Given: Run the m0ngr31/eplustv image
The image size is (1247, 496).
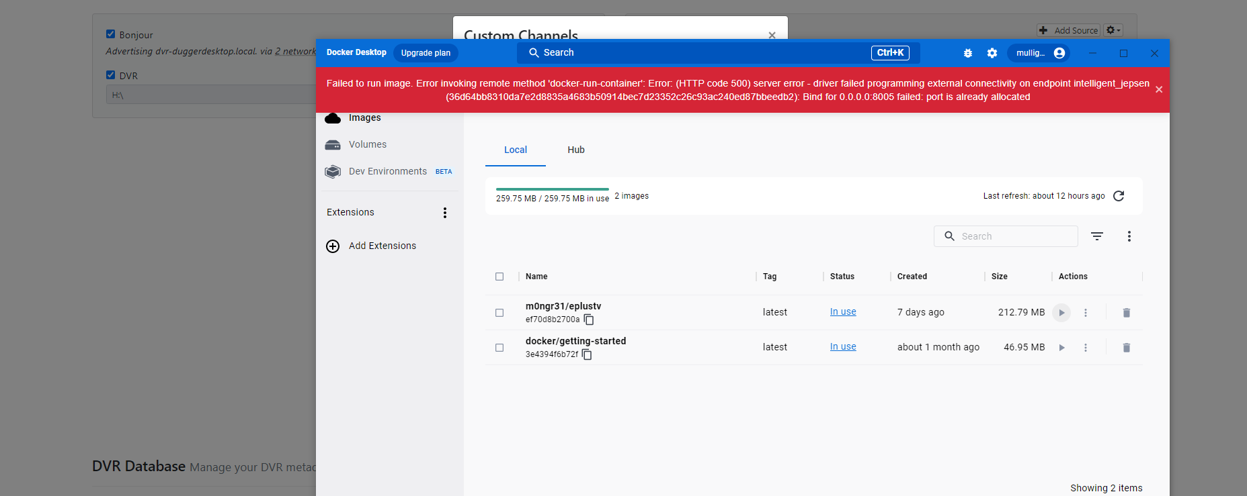Looking at the screenshot, I should pos(1061,313).
